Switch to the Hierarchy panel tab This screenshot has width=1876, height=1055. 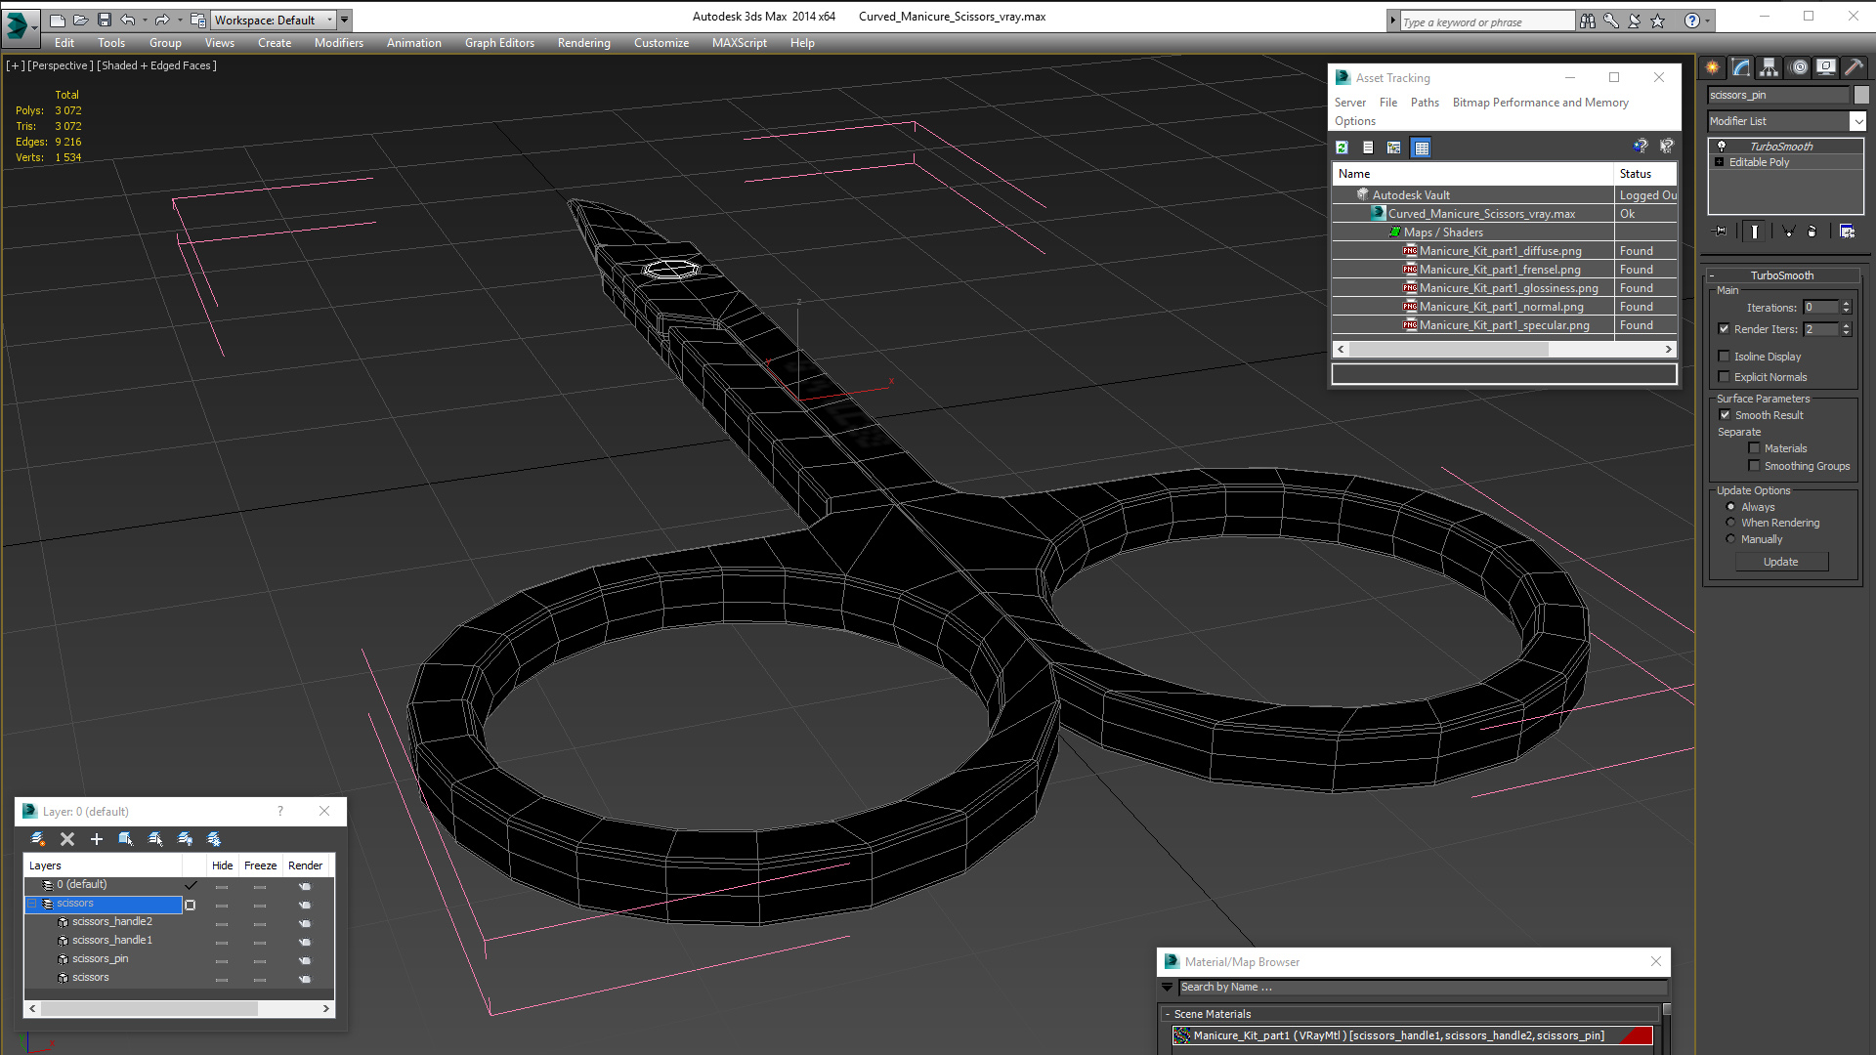(1769, 67)
